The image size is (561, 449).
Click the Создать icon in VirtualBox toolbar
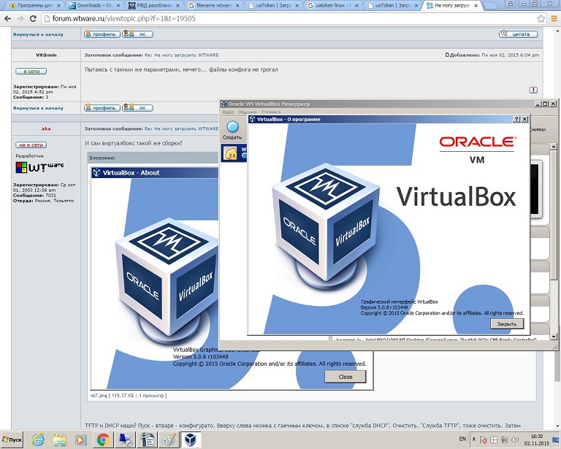(232, 130)
